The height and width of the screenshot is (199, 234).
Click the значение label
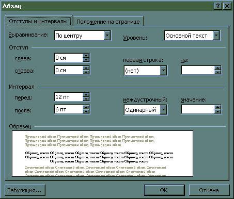click(x=193, y=100)
